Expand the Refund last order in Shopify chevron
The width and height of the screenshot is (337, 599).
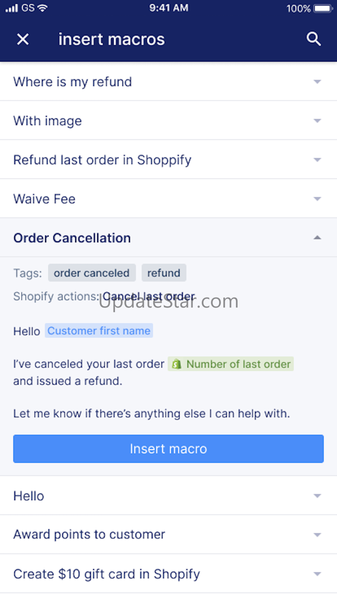click(x=318, y=160)
